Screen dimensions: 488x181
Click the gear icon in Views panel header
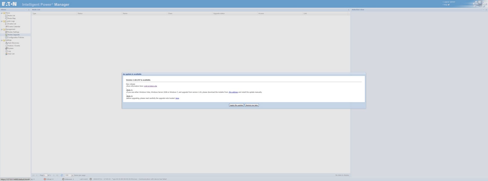(x=29, y=10)
